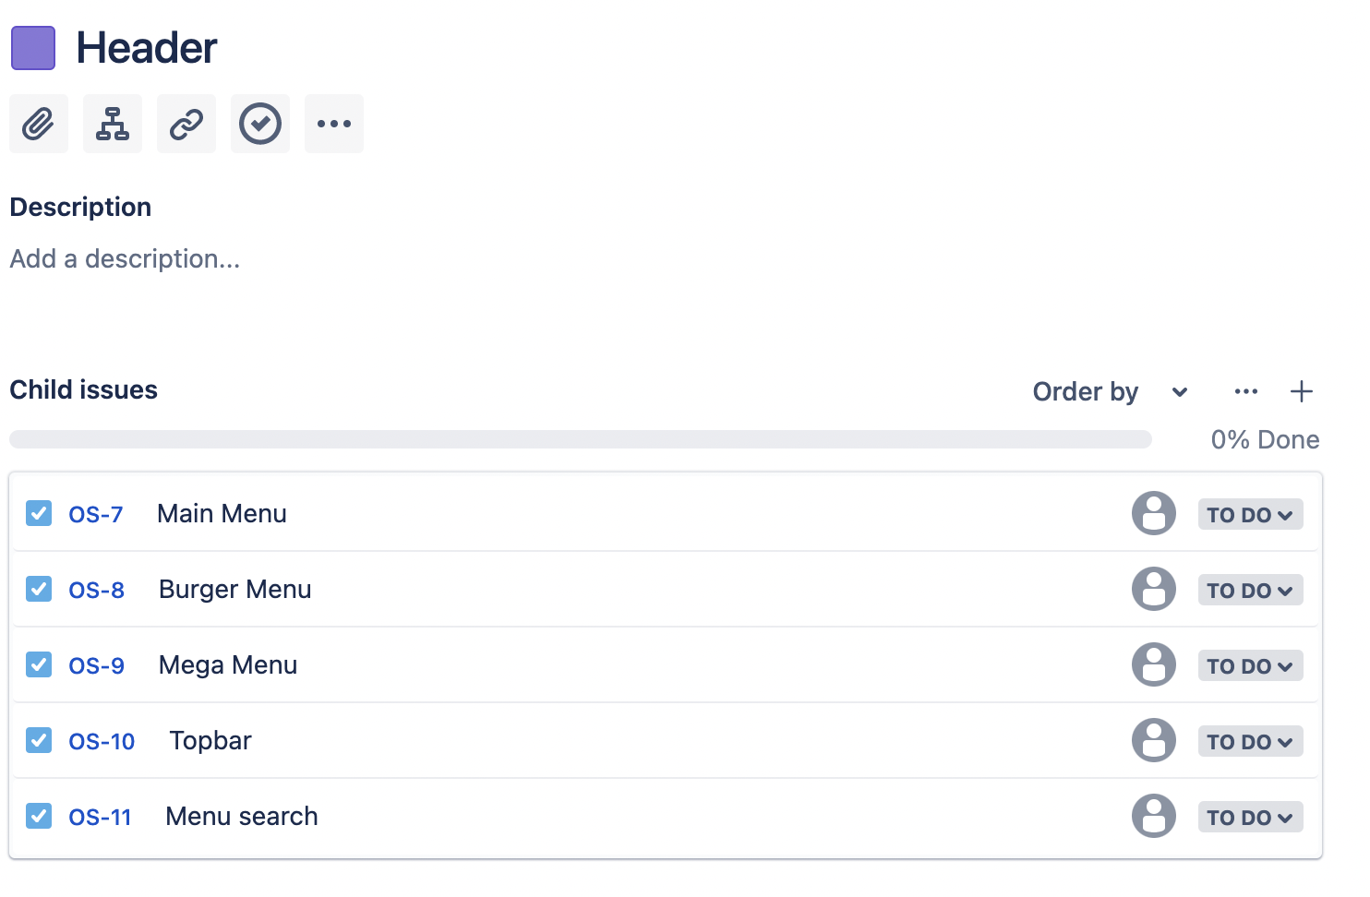Open the OS-10 issue link
This screenshot has width=1370, height=897.
pyautogui.click(x=102, y=741)
